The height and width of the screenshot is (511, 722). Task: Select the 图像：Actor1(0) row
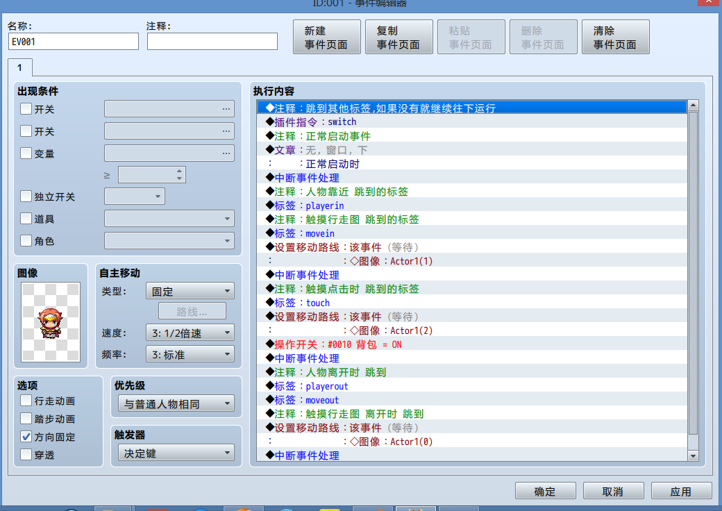472,441
